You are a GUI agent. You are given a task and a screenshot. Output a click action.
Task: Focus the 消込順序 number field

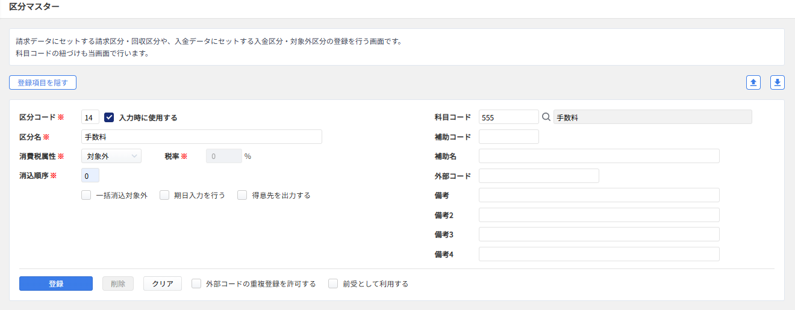(90, 176)
